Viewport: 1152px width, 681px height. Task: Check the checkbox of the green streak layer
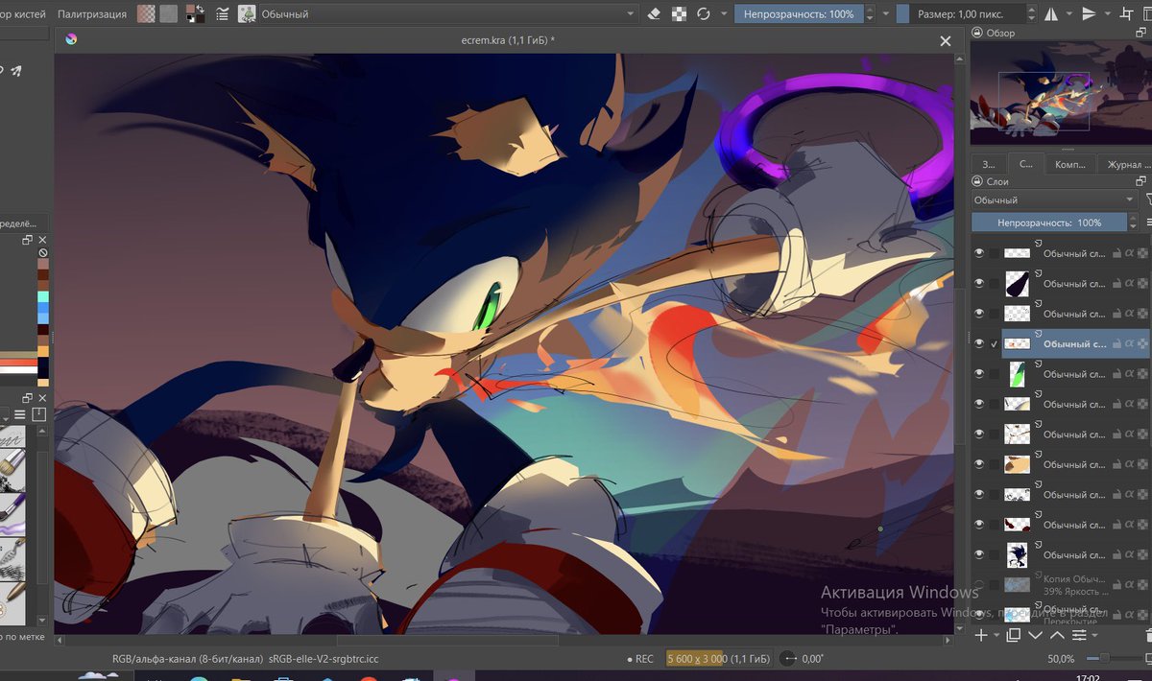pos(995,374)
